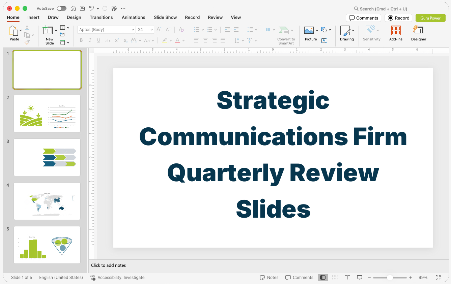Viewport: 451px width, 284px height.
Task: Click the Text Box icon
Action: (324, 40)
